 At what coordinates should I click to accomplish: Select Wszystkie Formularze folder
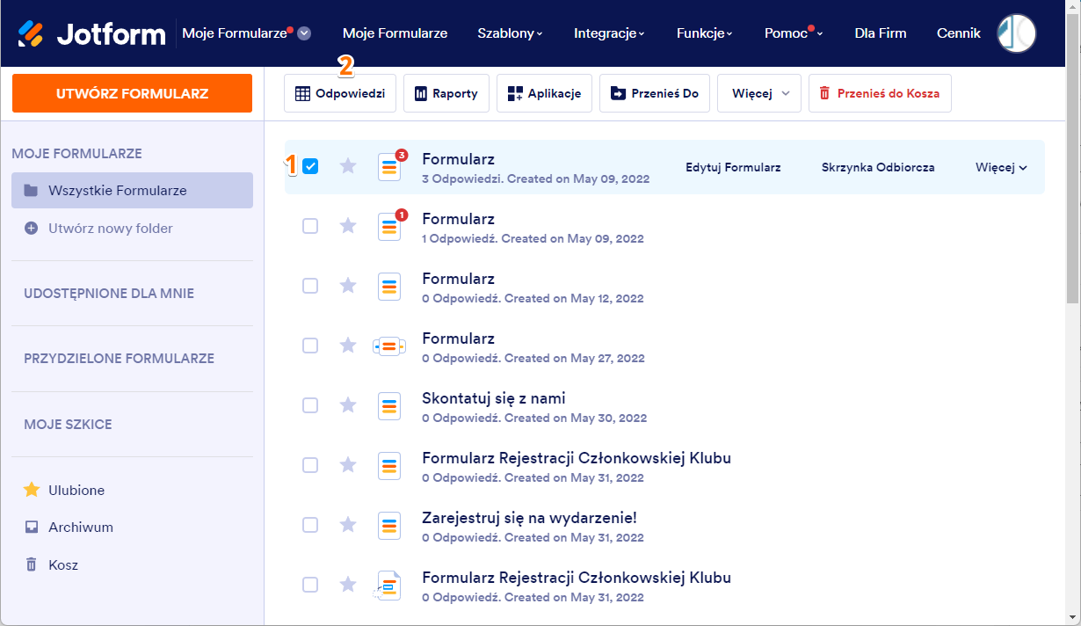(132, 191)
